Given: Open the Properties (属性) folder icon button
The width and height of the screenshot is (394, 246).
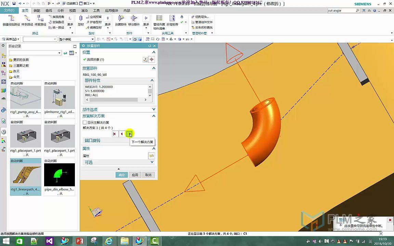Looking at the screenshot, I should pos(151,156).
